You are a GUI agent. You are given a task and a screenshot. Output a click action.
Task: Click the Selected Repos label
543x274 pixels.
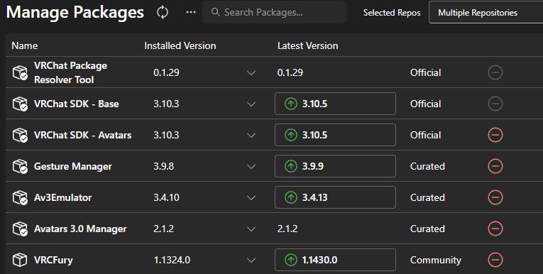point(392,13)
